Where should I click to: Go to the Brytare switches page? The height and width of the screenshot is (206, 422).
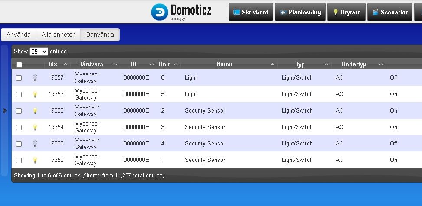[x=346, y=12]
